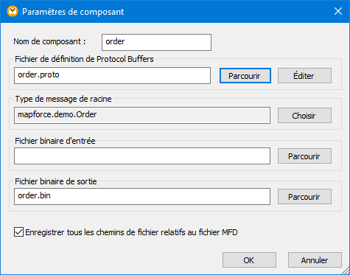Close the Paramètres de composant dialog
The image size is (350, 275).
tap(338, 11)
